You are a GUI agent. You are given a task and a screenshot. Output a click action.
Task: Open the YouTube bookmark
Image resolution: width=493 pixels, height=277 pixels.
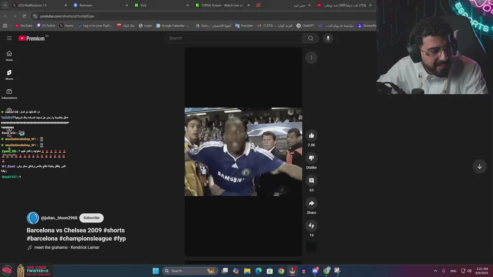(x=24, y=26)
